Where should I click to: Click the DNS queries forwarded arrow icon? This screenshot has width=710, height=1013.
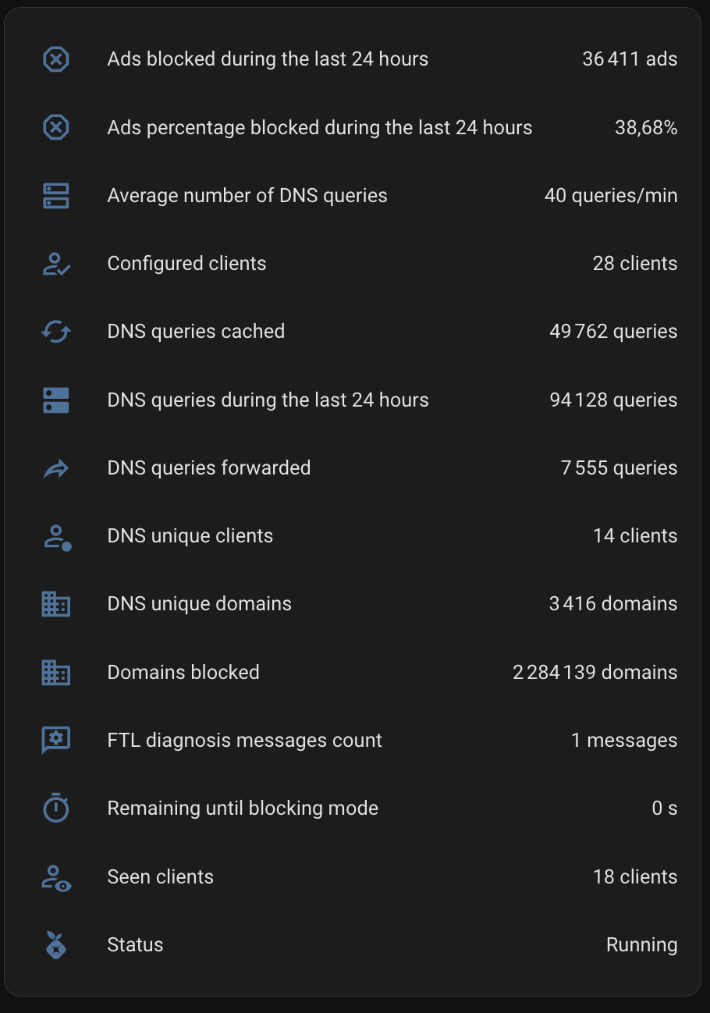(55, 468)
